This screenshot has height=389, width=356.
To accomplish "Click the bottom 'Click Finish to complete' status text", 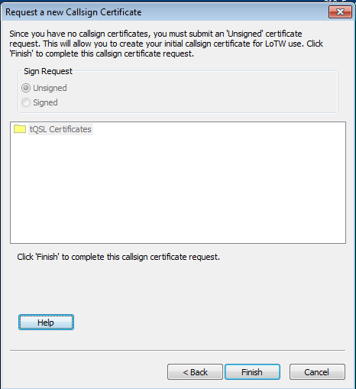I will pos(118,257).
